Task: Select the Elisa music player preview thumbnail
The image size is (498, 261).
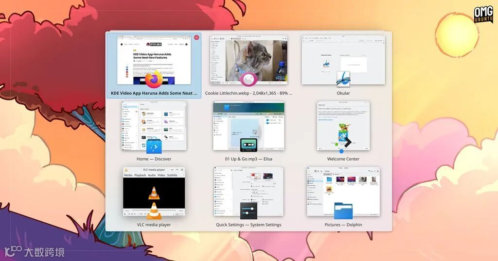Action: point(249,126)
